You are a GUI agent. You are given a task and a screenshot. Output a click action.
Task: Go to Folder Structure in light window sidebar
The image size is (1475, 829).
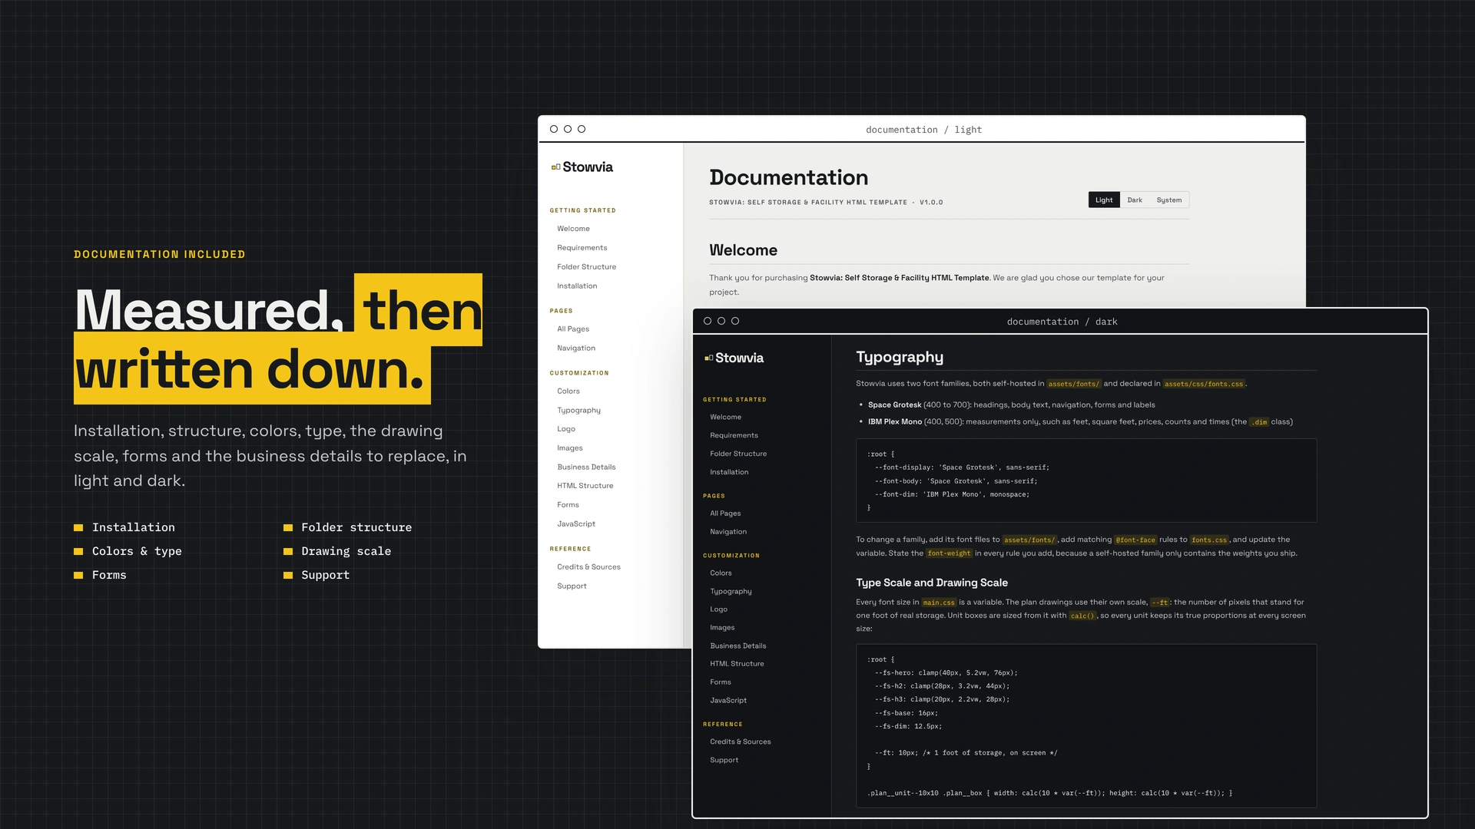click(x=587, y=267)
